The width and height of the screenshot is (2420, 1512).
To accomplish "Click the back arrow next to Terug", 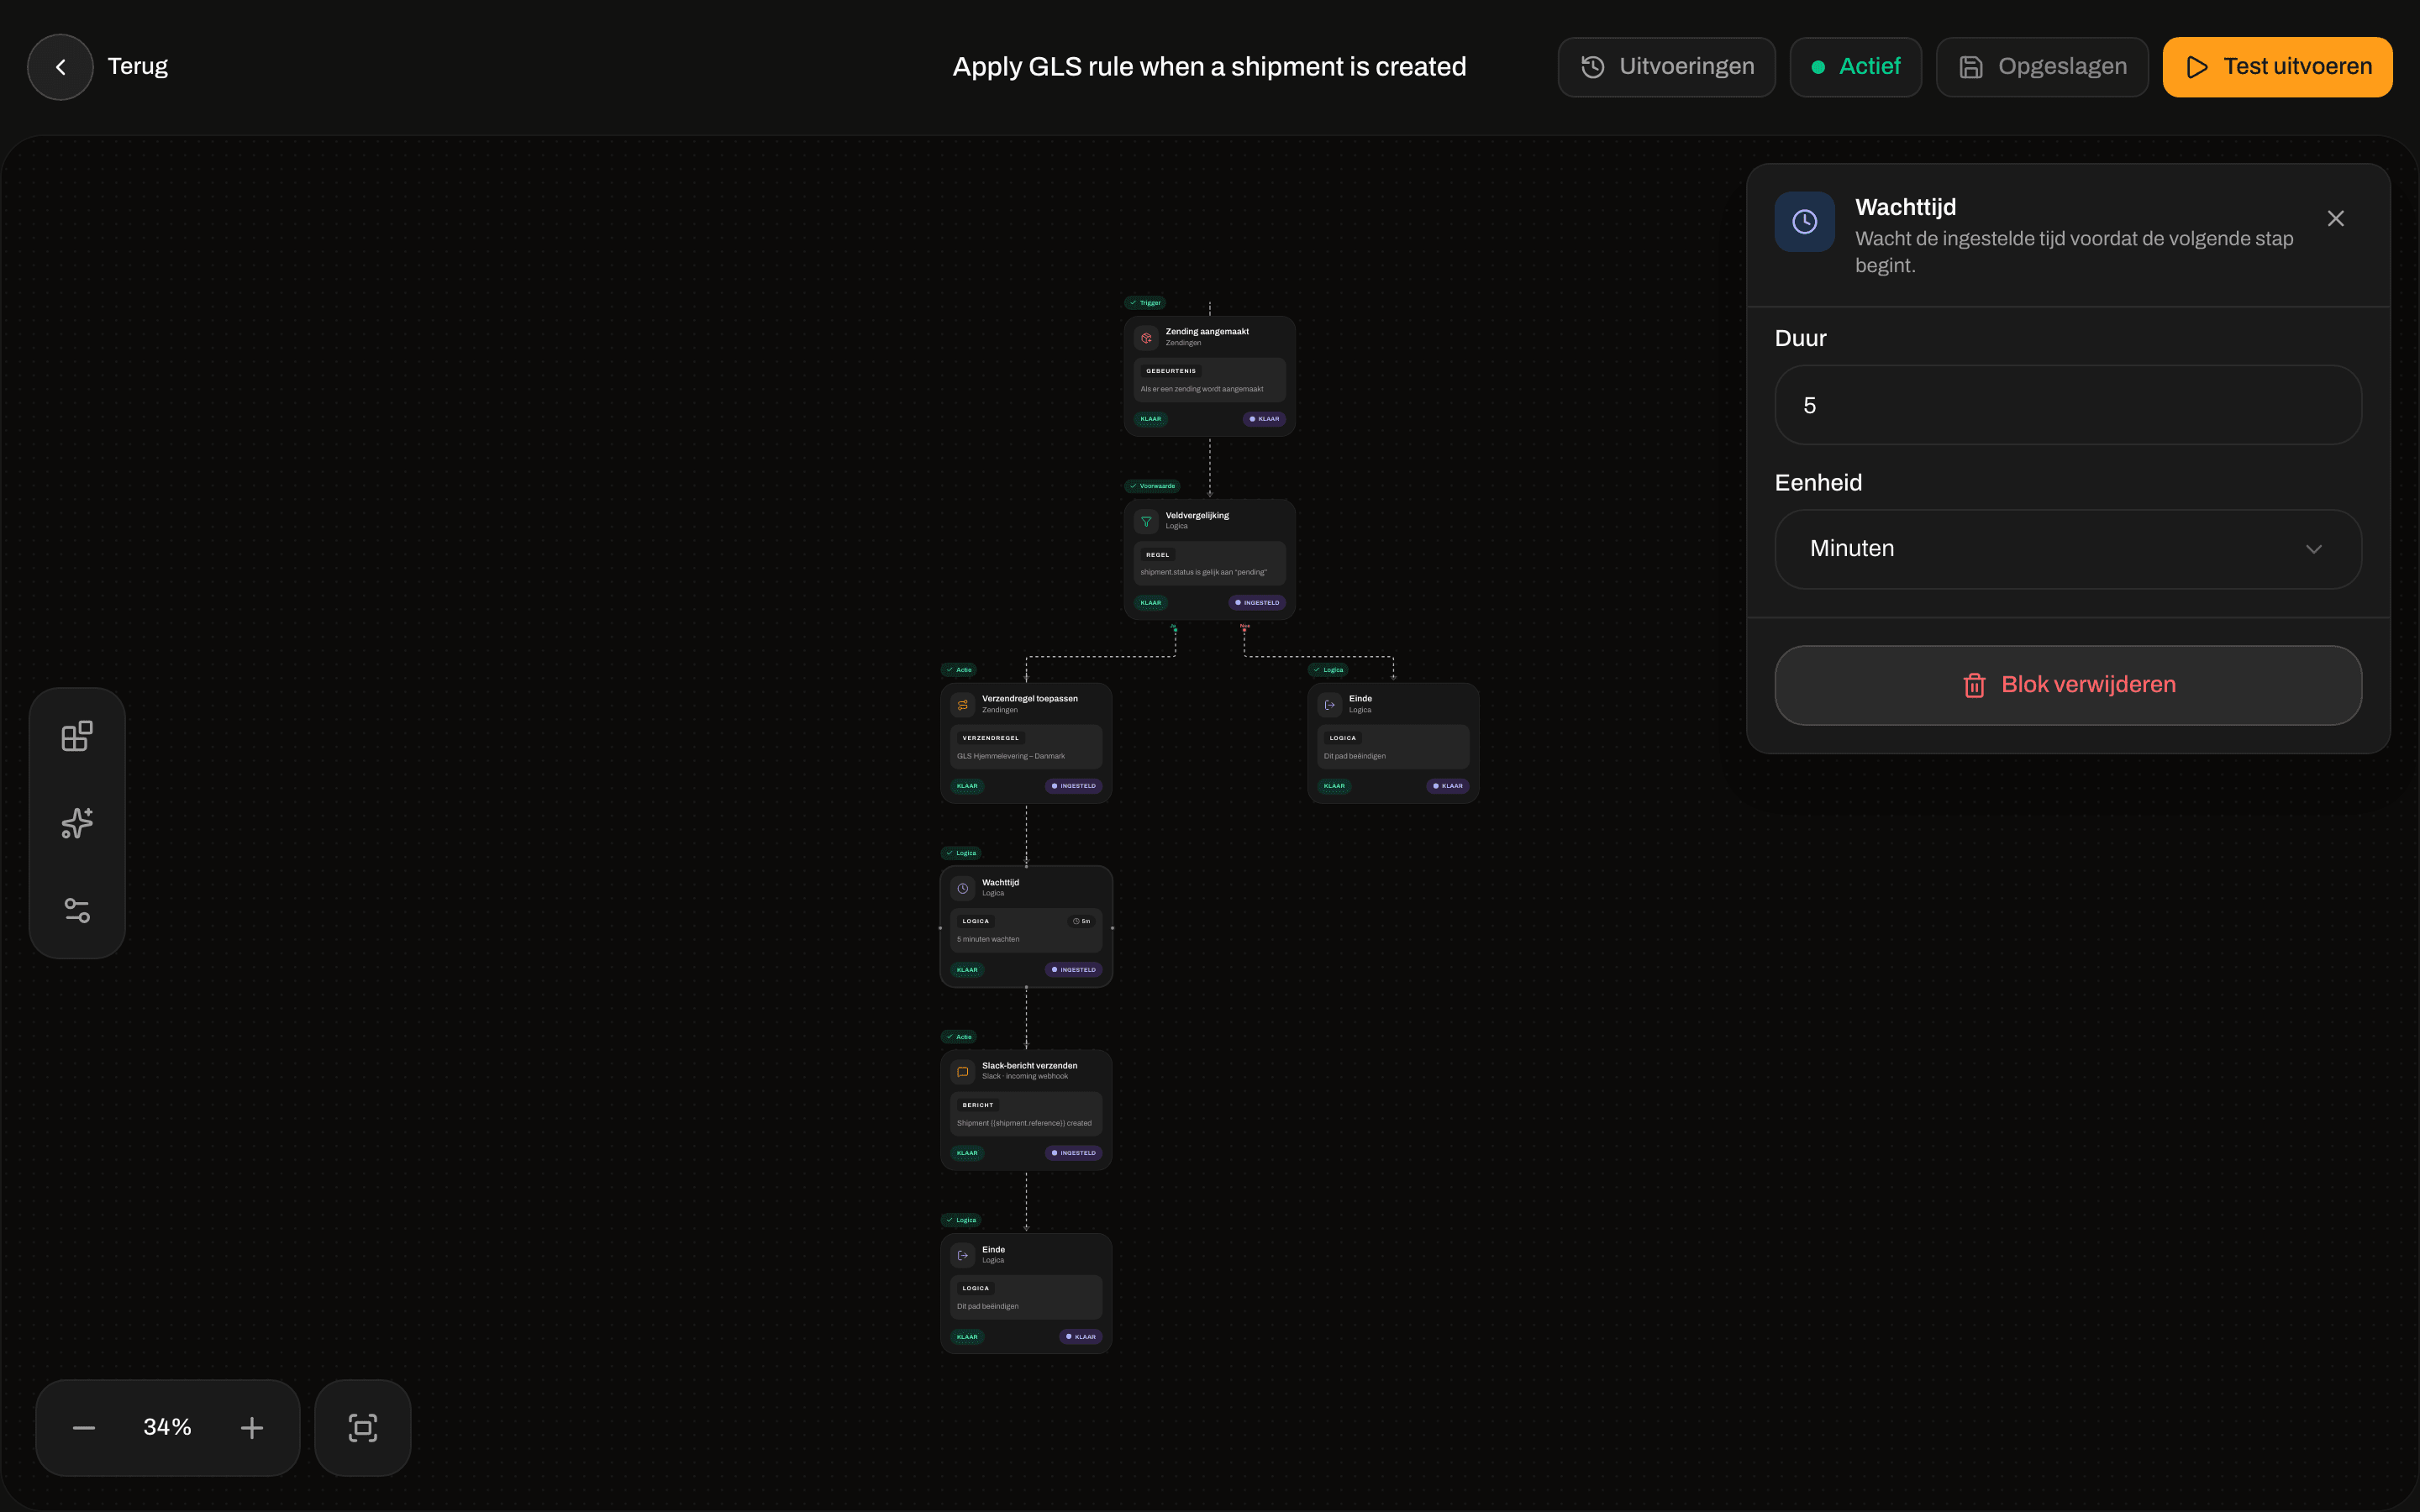I will pos(60,67).
